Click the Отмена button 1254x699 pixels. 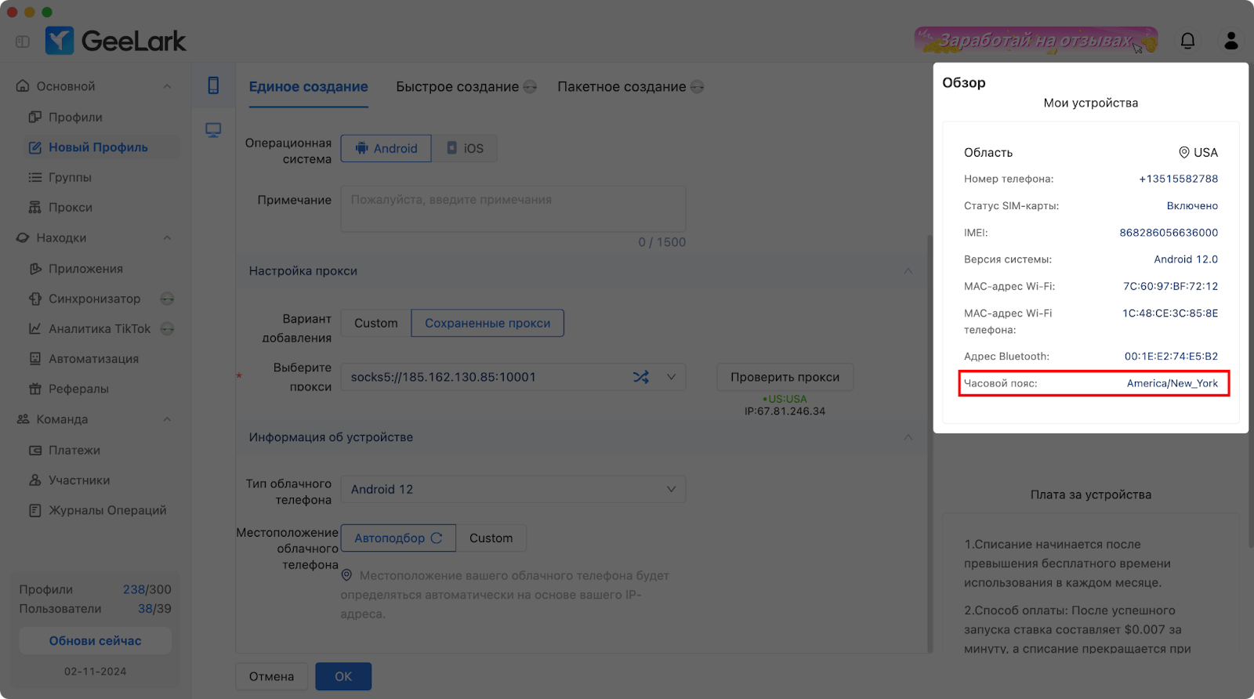click(271, 676)
